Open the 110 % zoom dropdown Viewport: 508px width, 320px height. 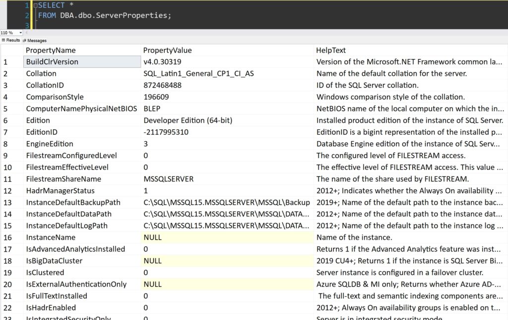[x=20, y=33]
